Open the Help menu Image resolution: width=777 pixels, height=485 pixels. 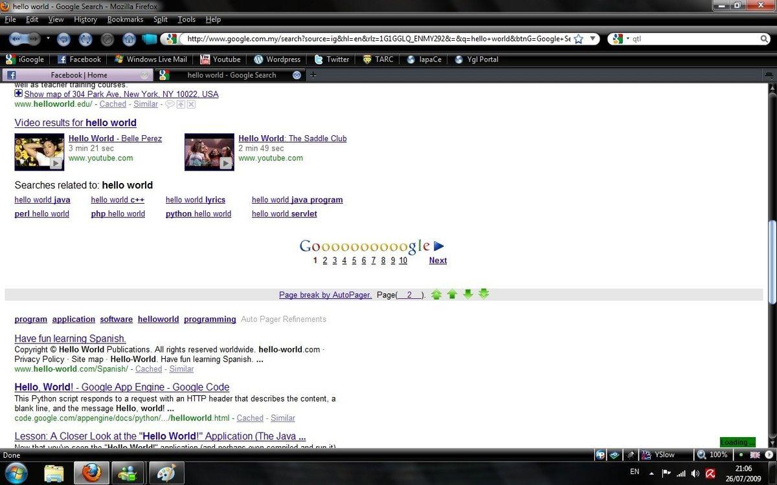click(213, 19)
